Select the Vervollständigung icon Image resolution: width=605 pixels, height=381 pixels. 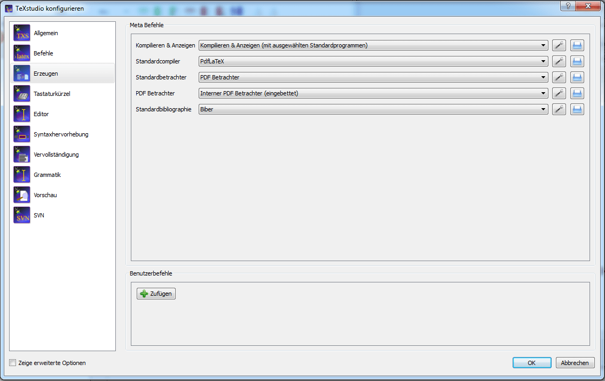coord(21,155)
